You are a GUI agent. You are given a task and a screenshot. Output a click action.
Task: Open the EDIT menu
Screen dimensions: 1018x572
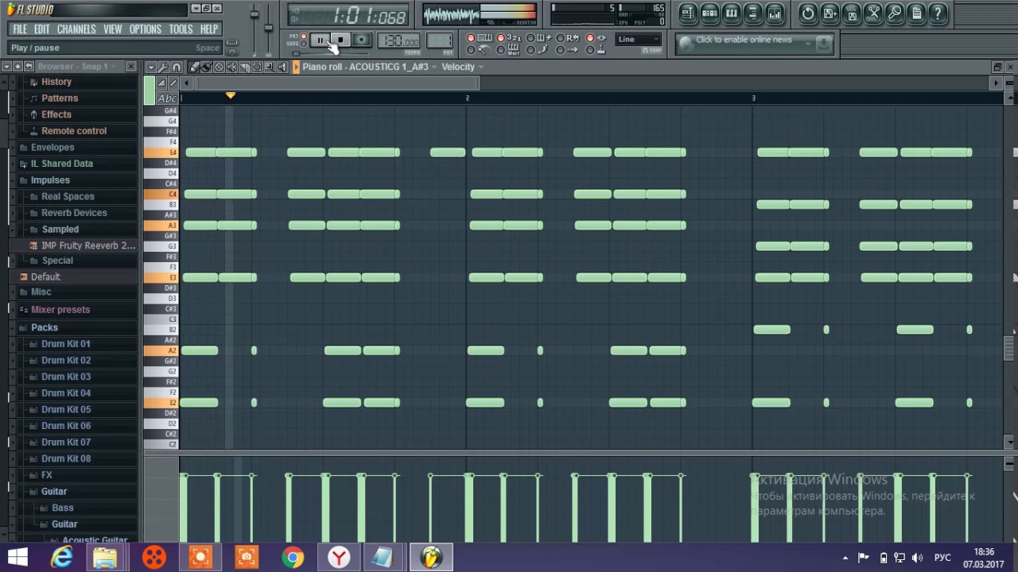42,29
